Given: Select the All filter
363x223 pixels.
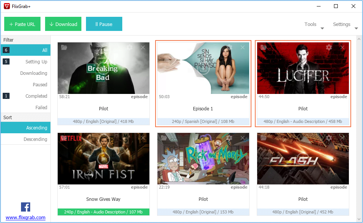Looking at the screenshot, I should tap(26, 50).
